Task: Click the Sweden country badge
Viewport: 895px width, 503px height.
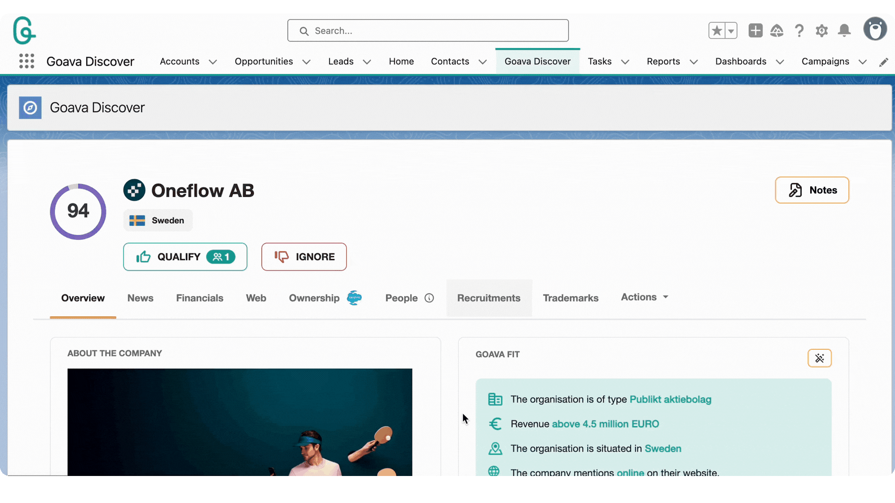Action: click(158, 220)
